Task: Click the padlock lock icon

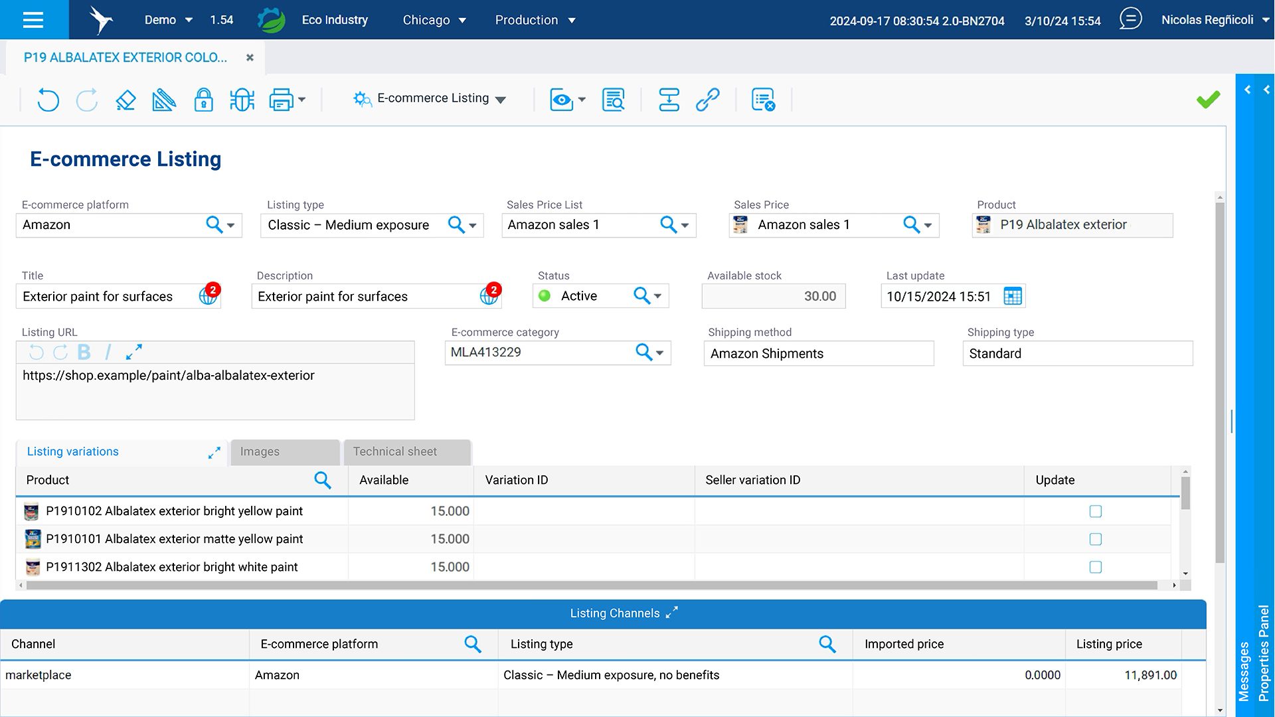Action: tap(203, 100)
